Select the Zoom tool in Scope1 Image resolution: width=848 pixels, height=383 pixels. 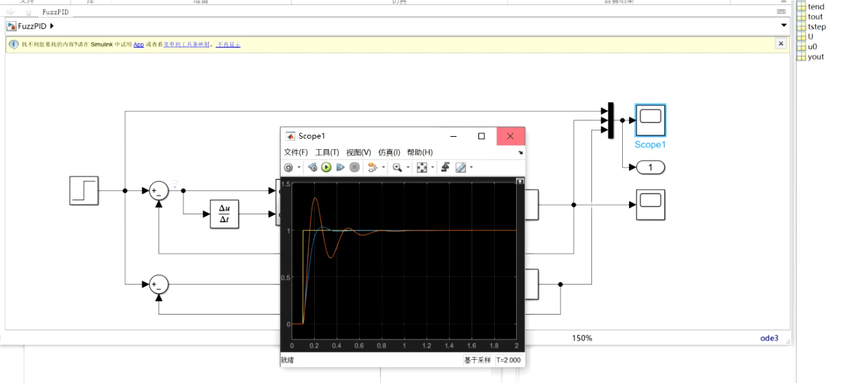click(x=397, y=167)
